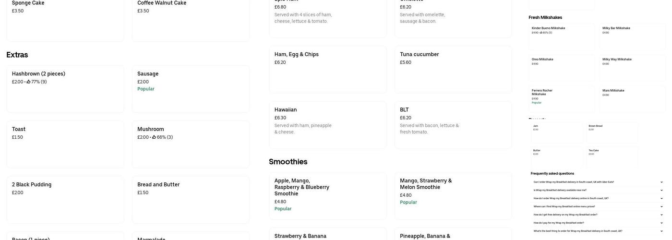This screenshot has width=672, height=240.
Task: Choose the BLT menu item
Action: pos(453,124)
